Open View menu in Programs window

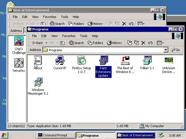54,36
